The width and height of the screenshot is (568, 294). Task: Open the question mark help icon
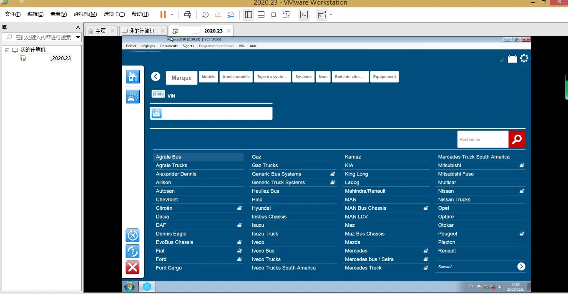(x=133, y=251)
